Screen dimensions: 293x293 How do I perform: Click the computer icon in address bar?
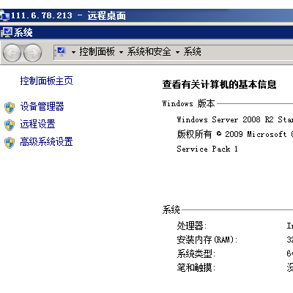point(60,52)
